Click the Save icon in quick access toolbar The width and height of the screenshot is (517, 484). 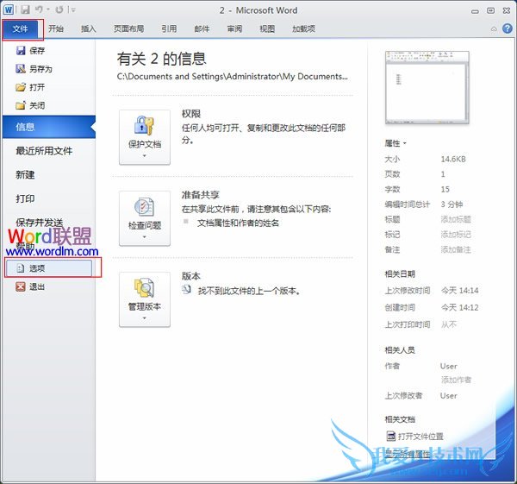[x=25, y=9]
